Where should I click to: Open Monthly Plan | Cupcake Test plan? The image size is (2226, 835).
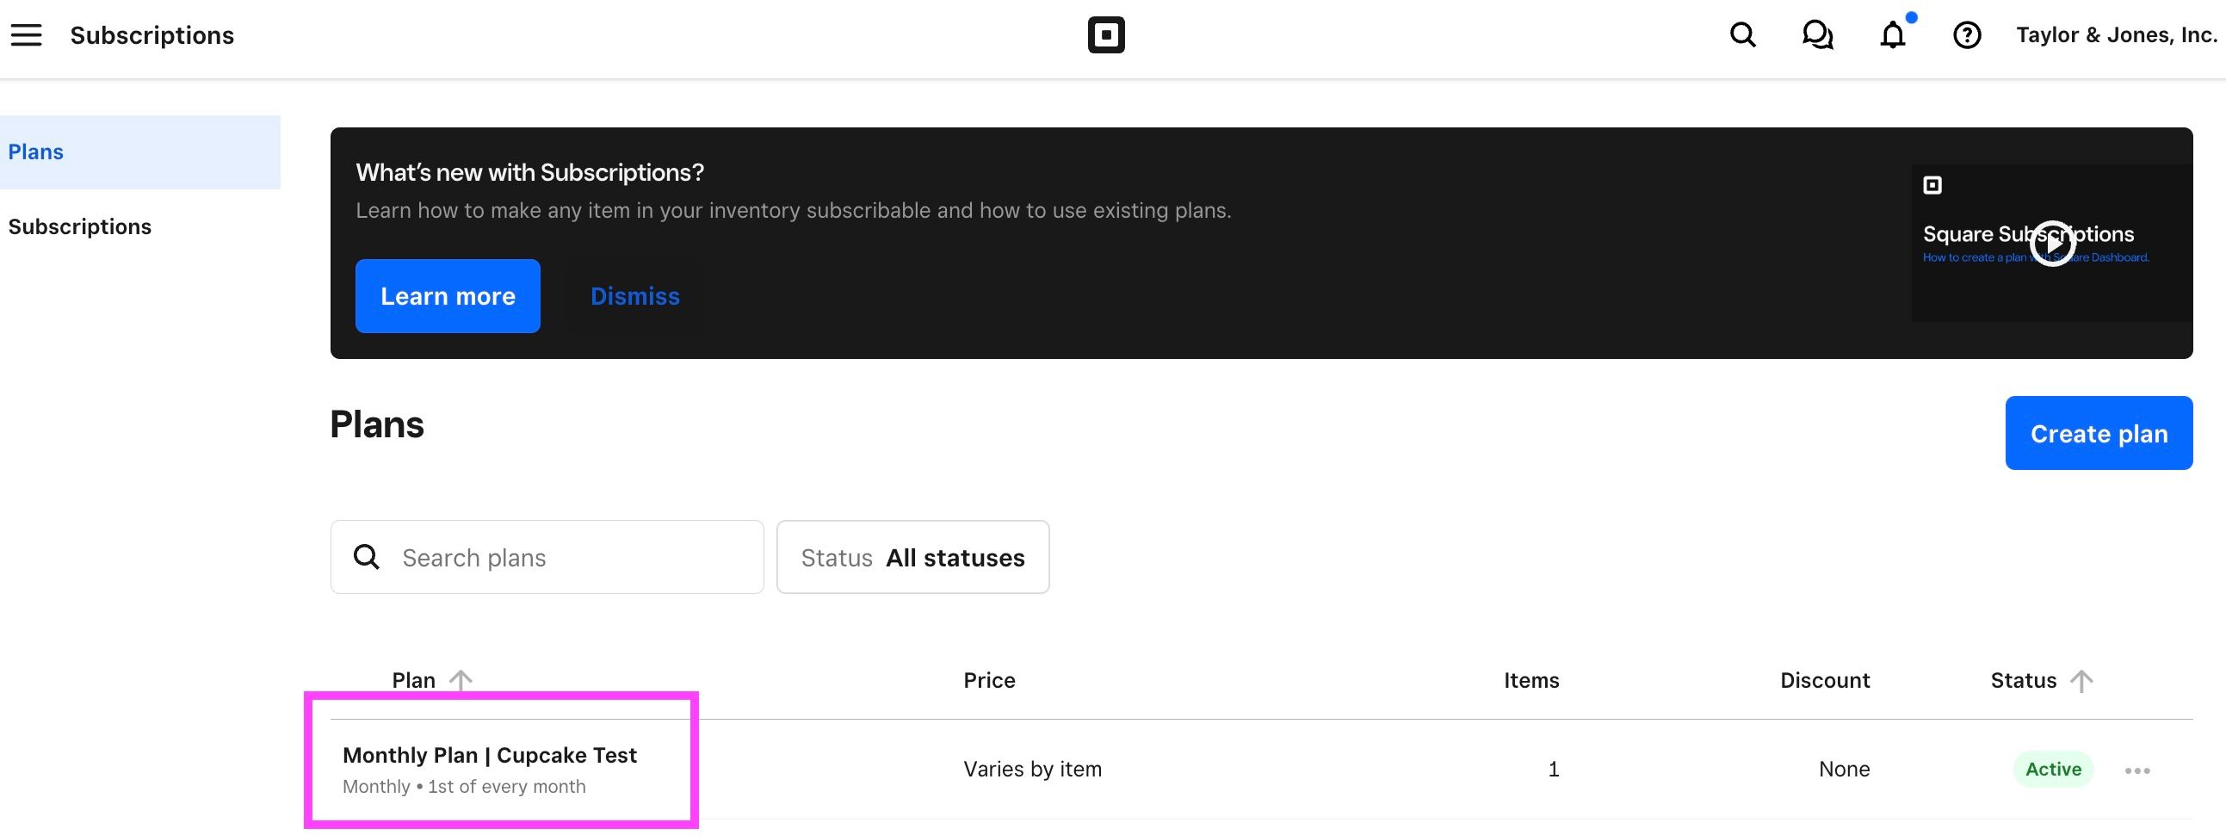coord(489,756)
